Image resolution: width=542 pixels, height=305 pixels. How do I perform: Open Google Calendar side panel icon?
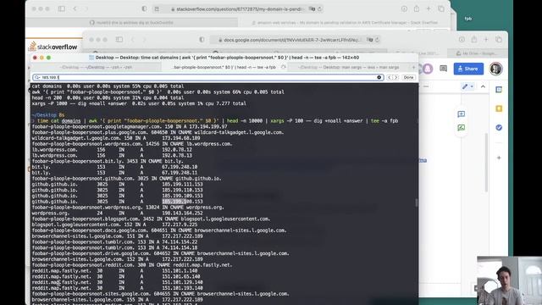pos(499,90)
